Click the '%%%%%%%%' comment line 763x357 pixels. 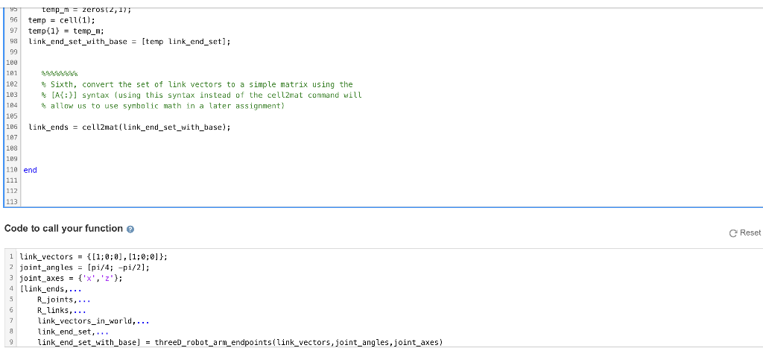(60, 74)
